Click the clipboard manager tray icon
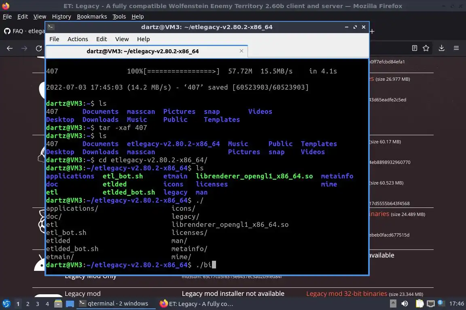The image size is (466, 310). (419, 304)
